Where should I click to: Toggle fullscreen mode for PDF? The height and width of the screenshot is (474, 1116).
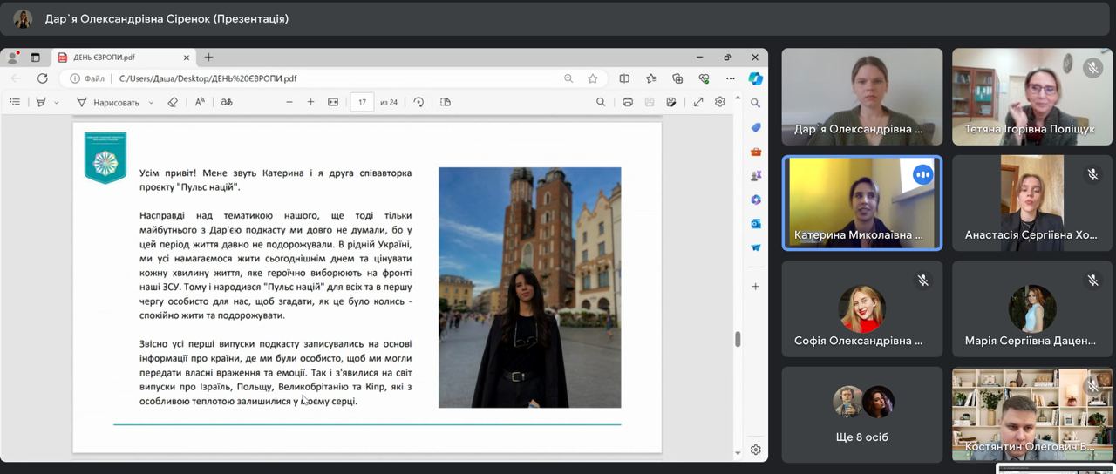coord(698,102)
